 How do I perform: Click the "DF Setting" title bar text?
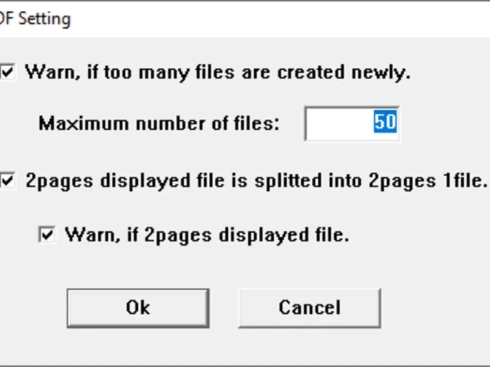(36, 18)
